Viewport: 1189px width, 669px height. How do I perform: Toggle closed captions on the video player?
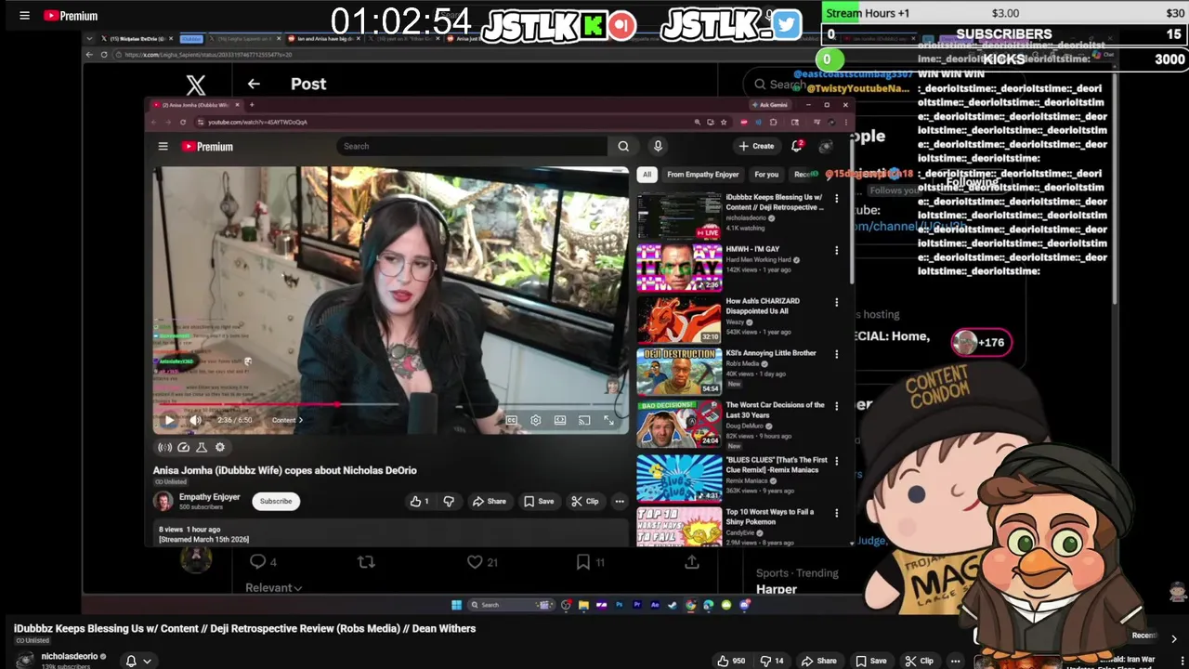[x=512, y=420]
